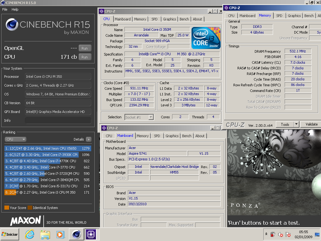The image size is (321, 241).
Task: Select ranking entry Intel Xeon CPU X5650
Action: 48,148
